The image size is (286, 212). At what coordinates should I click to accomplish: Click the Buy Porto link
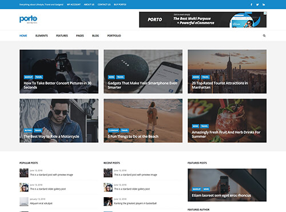(120, 5)
